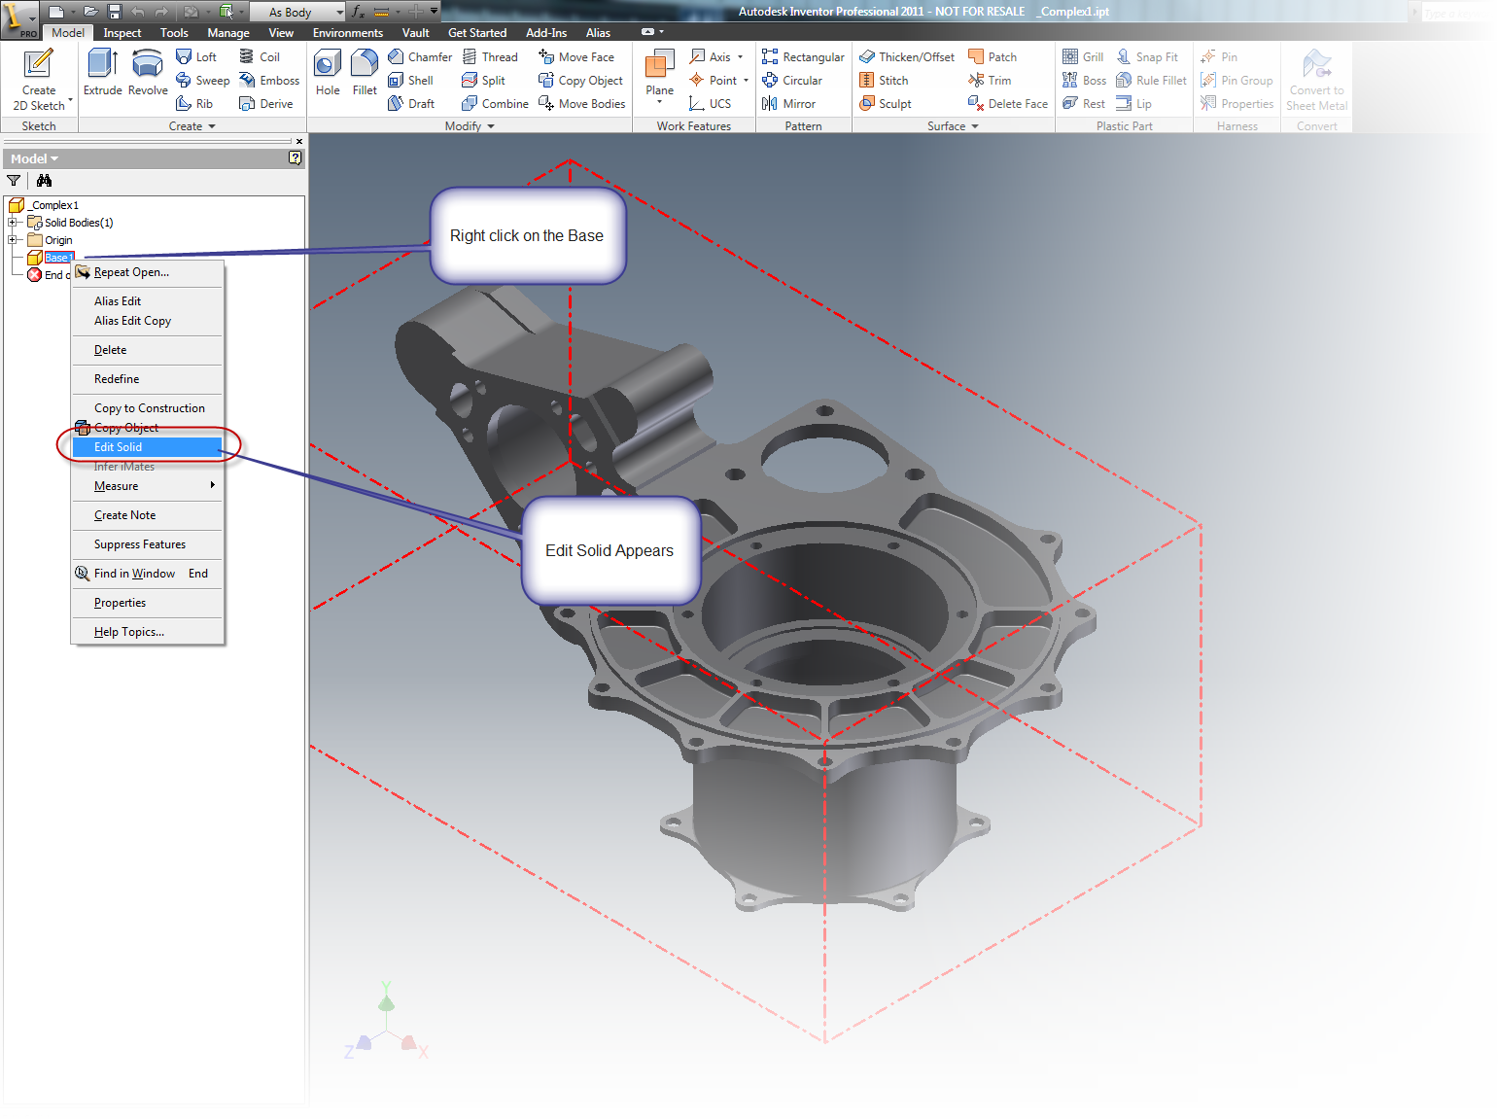
Task: Select the Mirror tool
Action: 788,104
